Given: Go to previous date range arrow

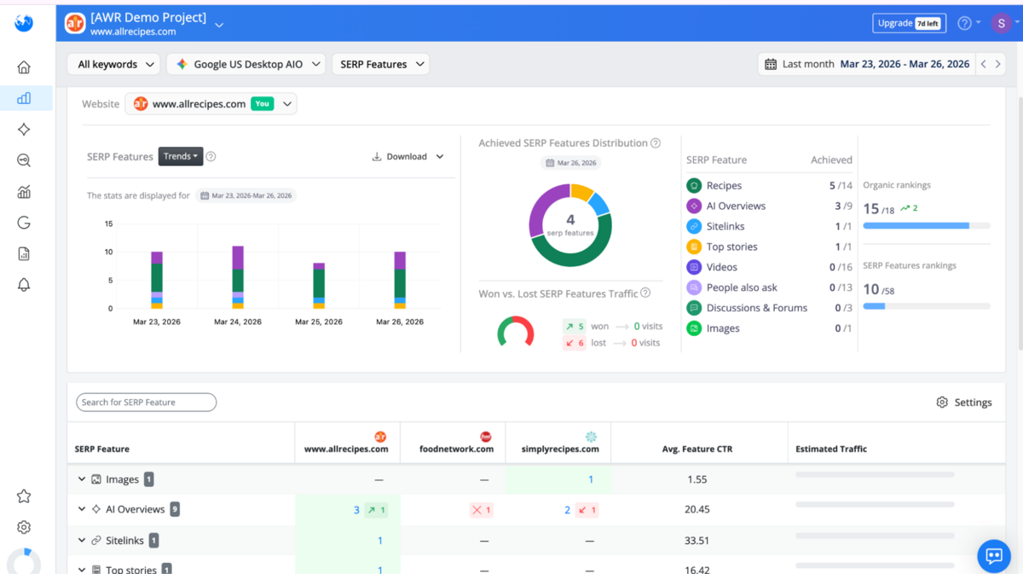Looking at the screenshot, I should pos(983,64).
